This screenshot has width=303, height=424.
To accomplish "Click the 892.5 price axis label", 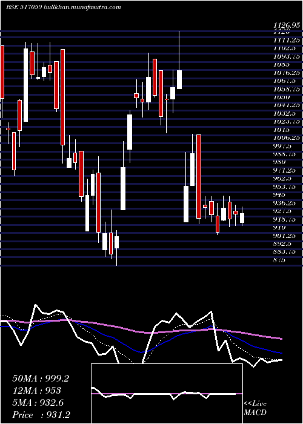I will click(282, 243).
